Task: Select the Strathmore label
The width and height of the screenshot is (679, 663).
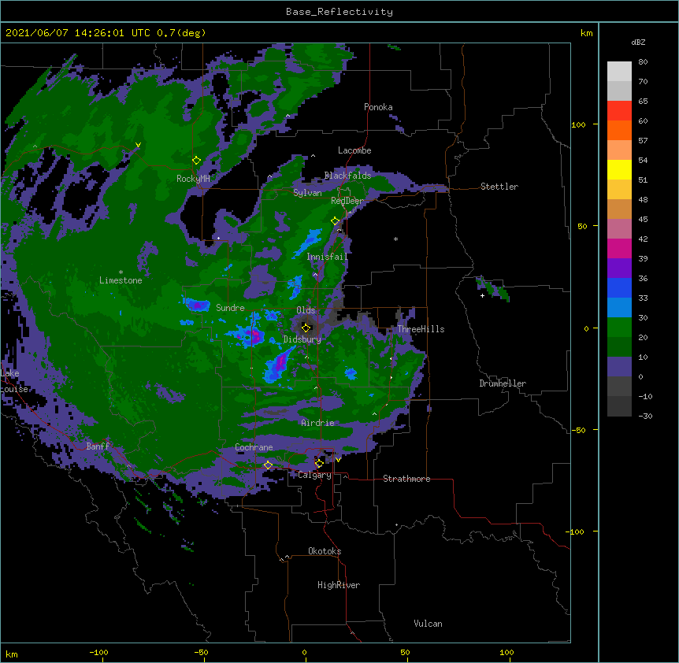Action: pyautogui.click(x=406, y=479)
